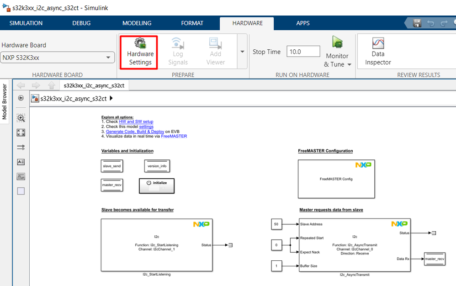Click the redo arrow in quick access toolbar
The image size is (456, 286).
[x=444, y=23]
